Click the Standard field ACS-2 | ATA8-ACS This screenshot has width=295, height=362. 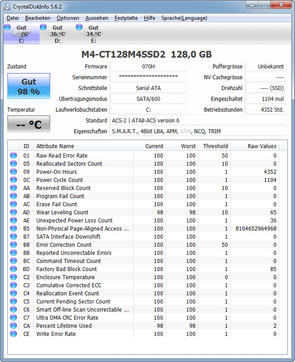point(198,120)
